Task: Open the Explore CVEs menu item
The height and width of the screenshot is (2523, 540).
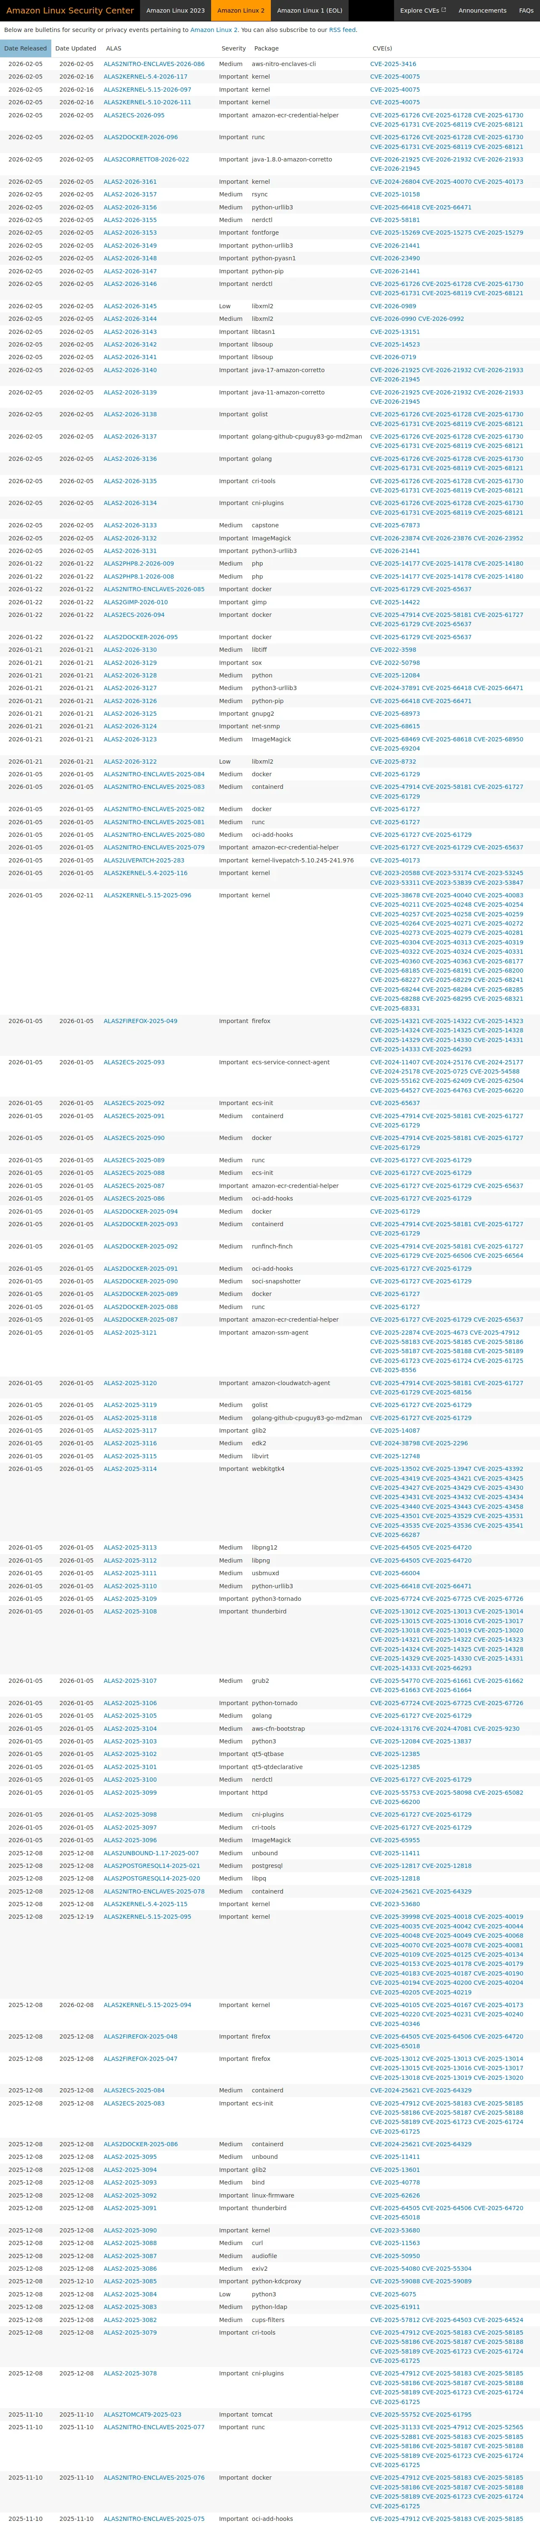Action: point(422,11)
